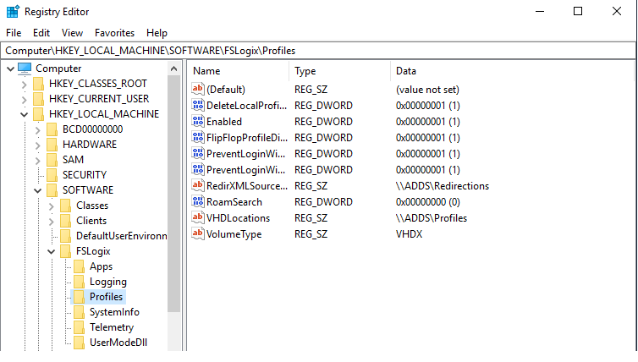The height and width of the screenshot is (362, 638).
Task: Click the Computer icon in the tree
Action: 25,69
